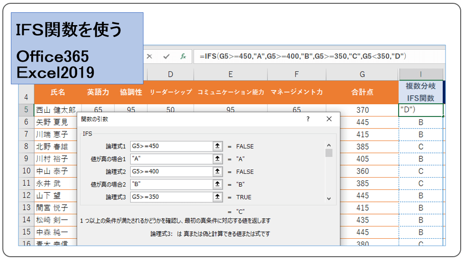The width and height of the screenshot is (464, 260).
Task: Click the name cell 北野 春雄
Action: click(56, 147)
